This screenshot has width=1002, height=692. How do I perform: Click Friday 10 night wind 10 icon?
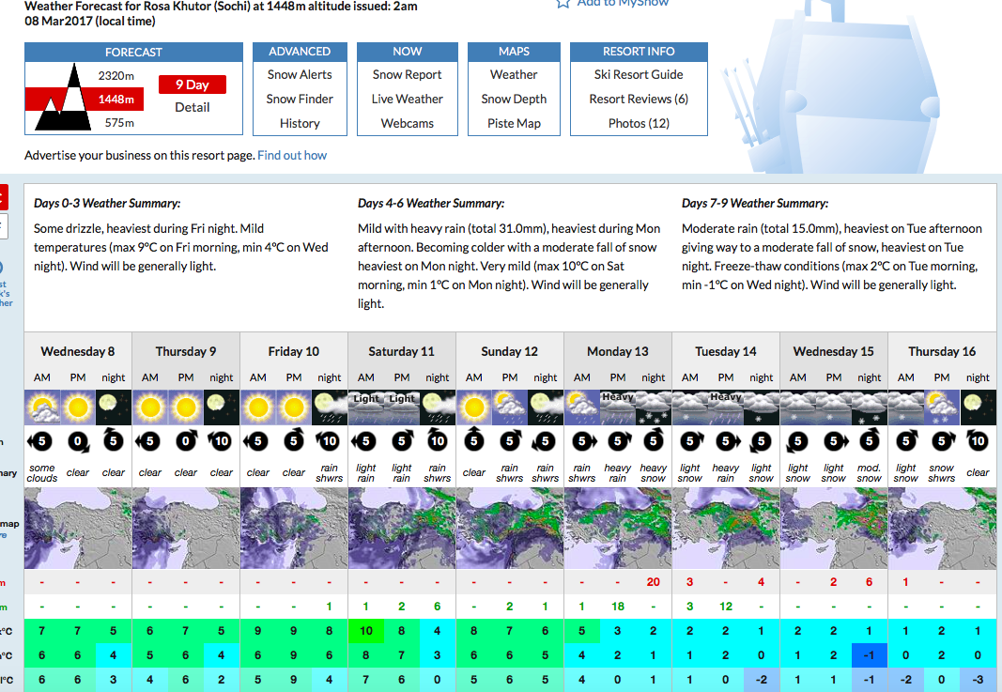point(329,441)
